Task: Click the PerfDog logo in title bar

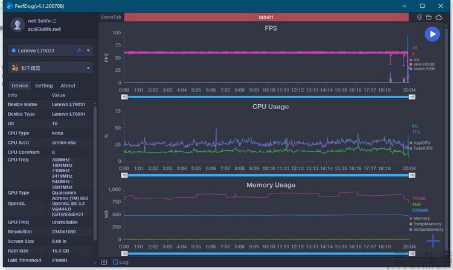Action: pyautogui.click(x=9, y=6)
